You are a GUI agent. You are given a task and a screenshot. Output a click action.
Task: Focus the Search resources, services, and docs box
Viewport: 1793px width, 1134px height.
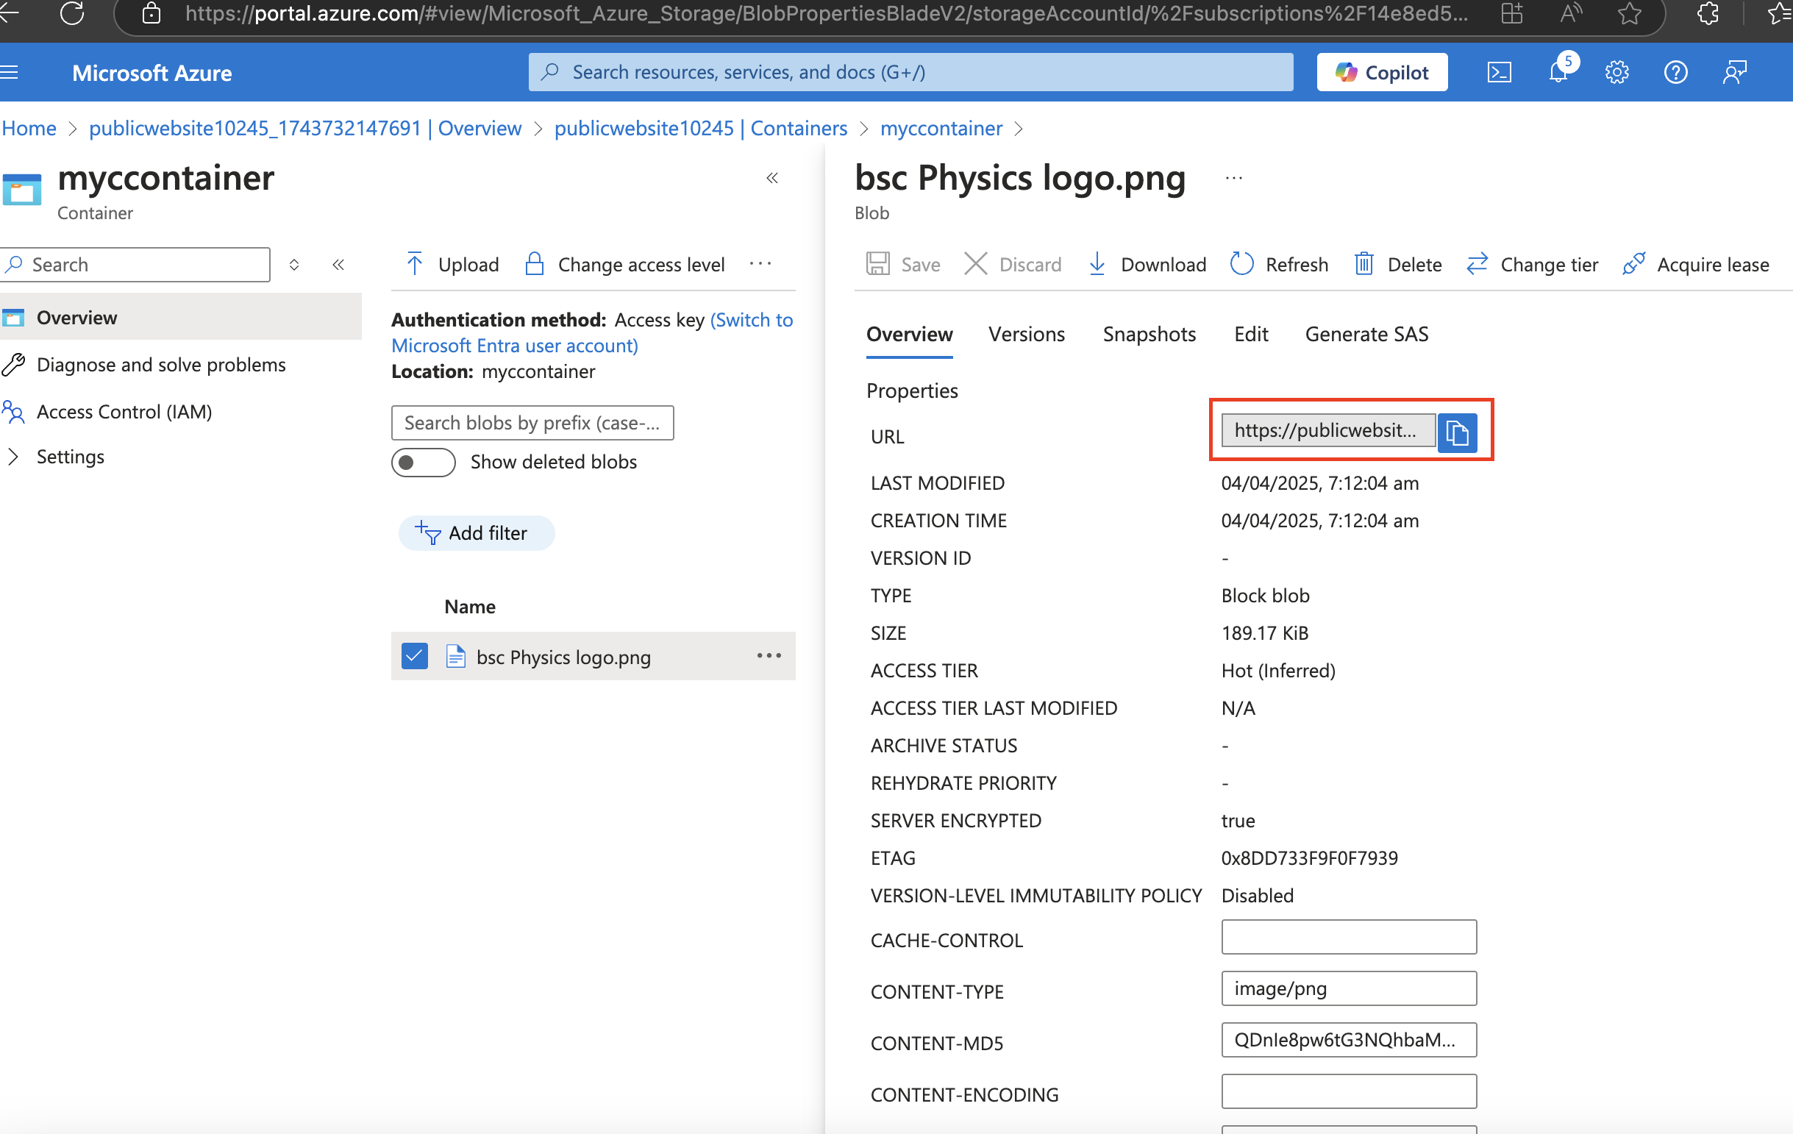[x=910, y=72]
